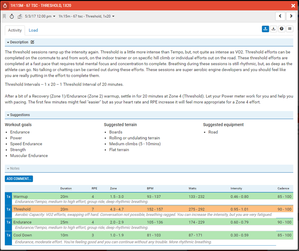Click the Threshold Intervals 1 x 20 line
299x251 pixels.
(x=64, y=85)
